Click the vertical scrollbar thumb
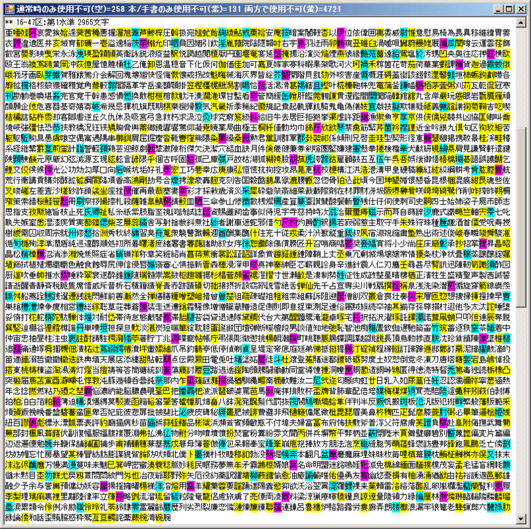 coord(521,217)
